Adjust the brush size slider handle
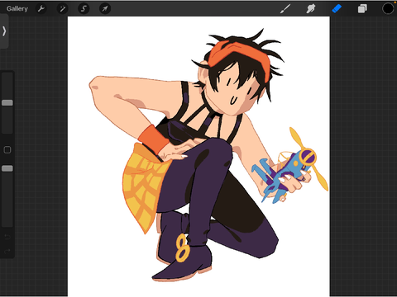This screenshot has width=397, height=297. pos(7,103)
